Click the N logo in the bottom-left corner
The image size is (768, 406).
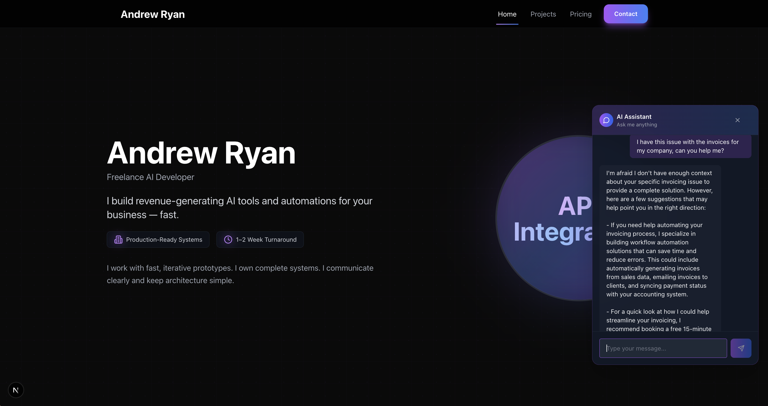tap(16, 389)
